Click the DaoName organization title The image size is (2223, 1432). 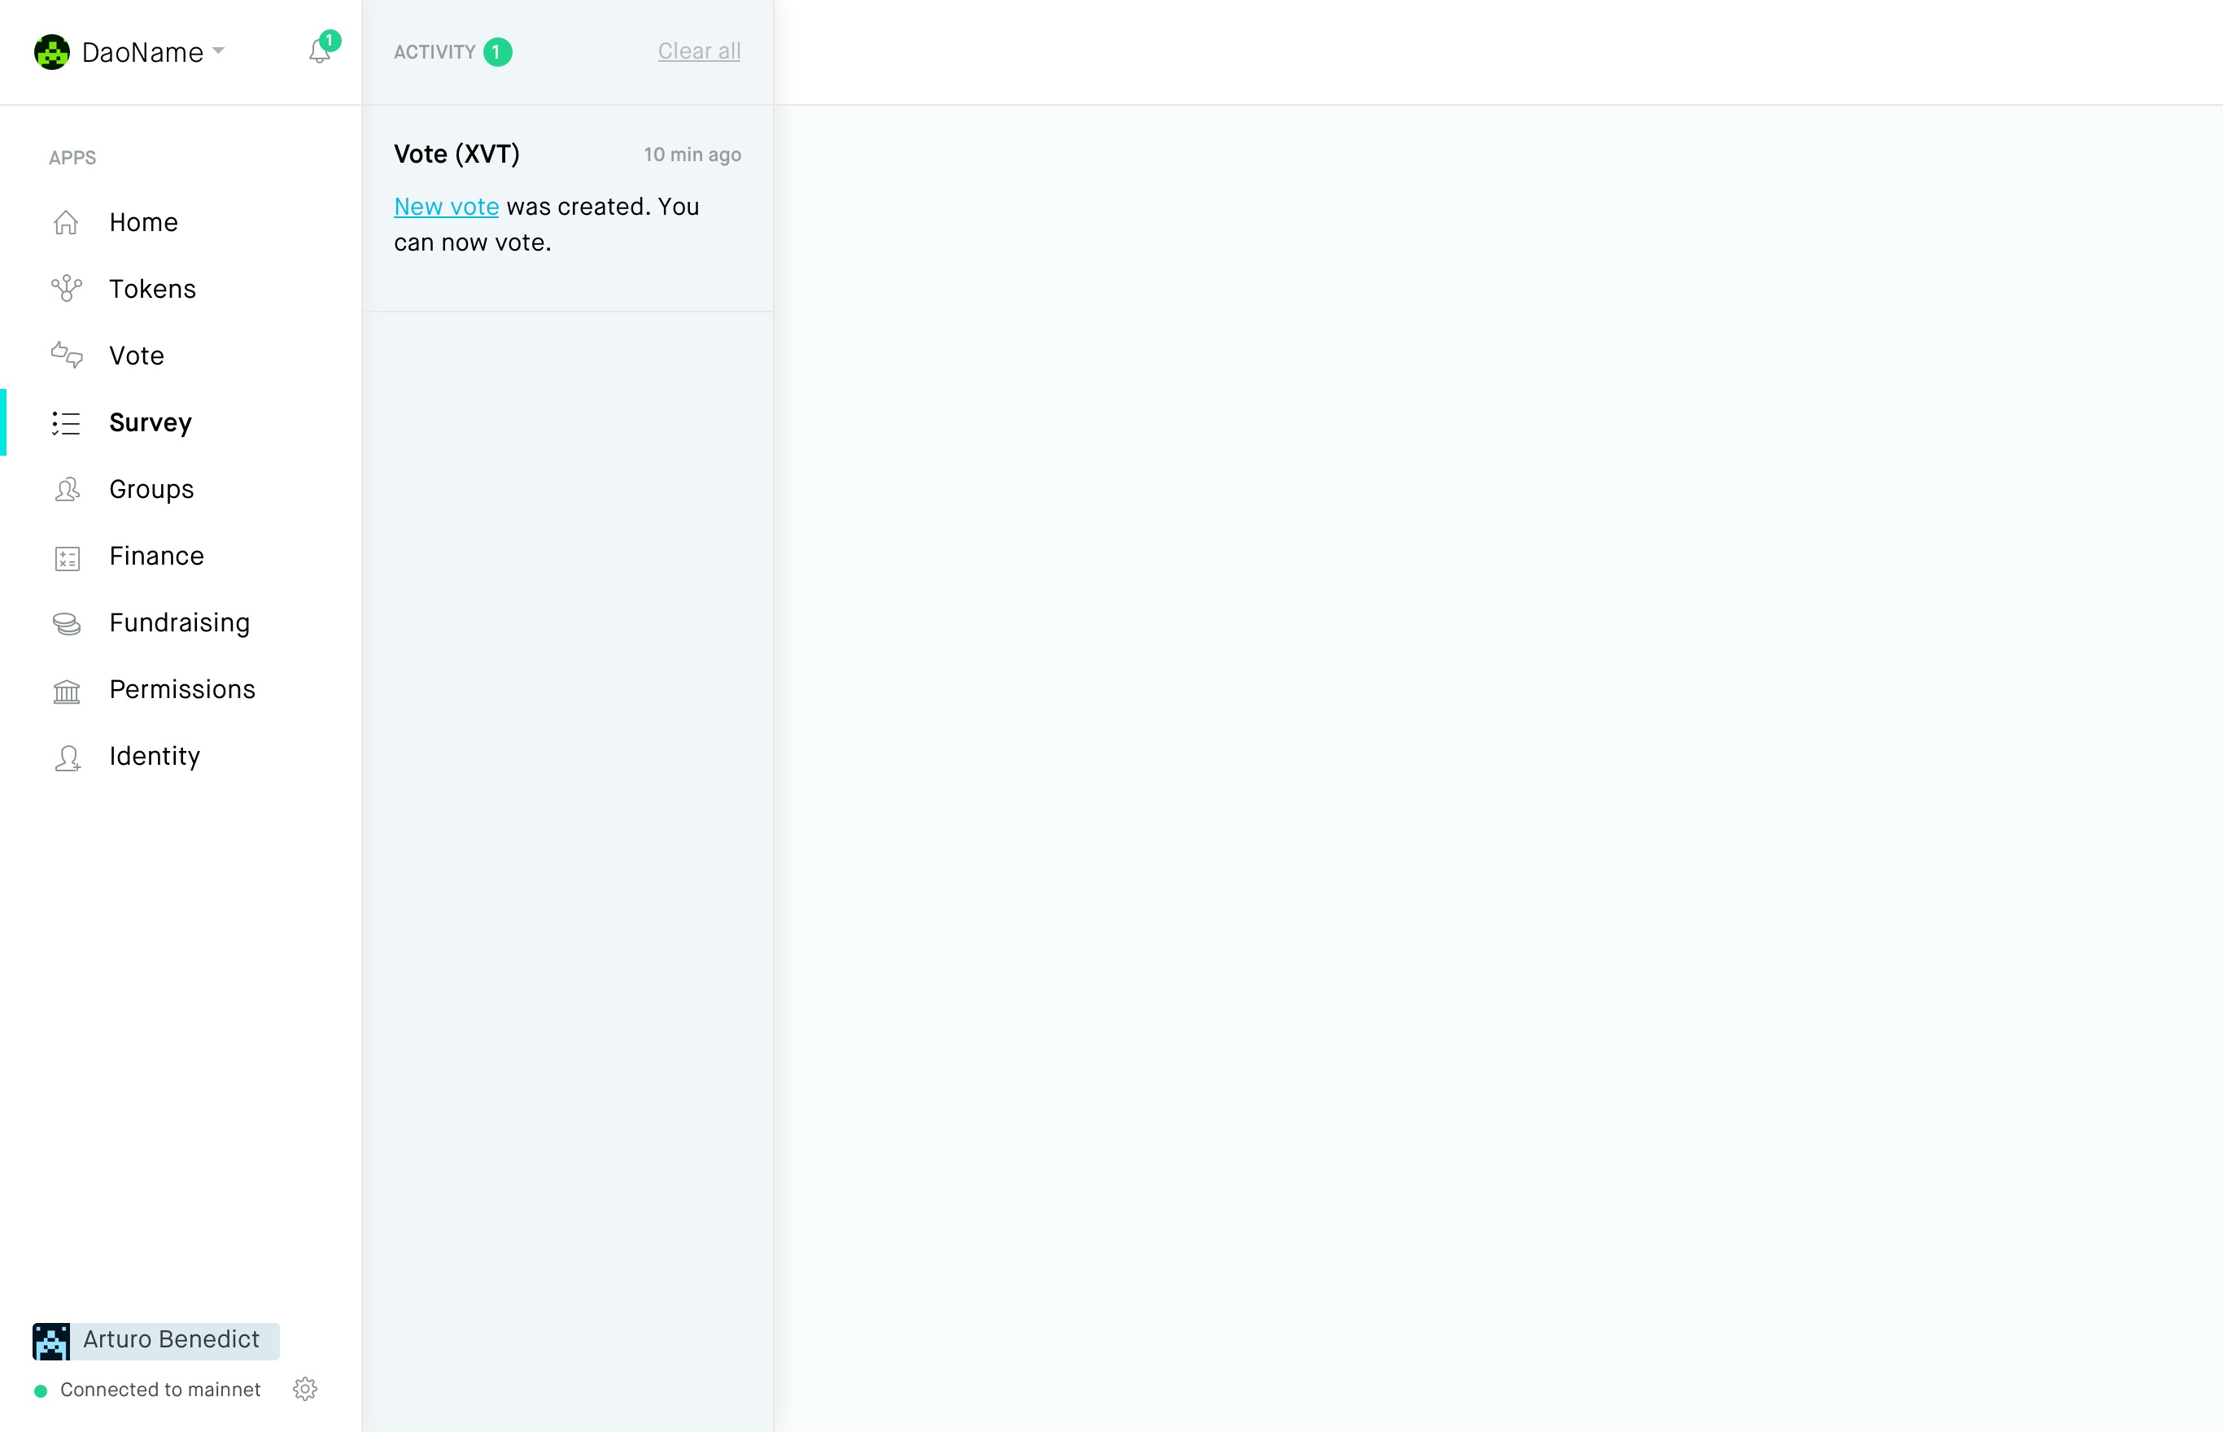(x=142, y=52)
